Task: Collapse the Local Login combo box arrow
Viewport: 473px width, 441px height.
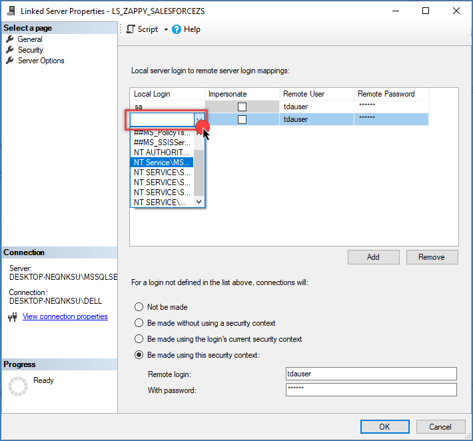Action: [x=199, y=120]
